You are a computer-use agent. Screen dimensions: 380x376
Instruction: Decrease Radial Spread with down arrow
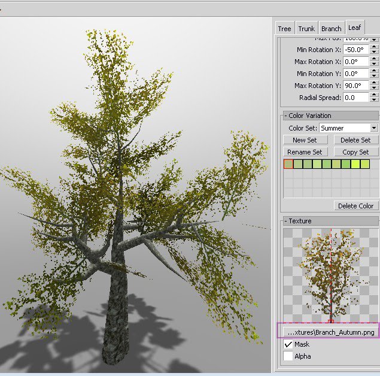pyautogui.click(x=375, y=100)
